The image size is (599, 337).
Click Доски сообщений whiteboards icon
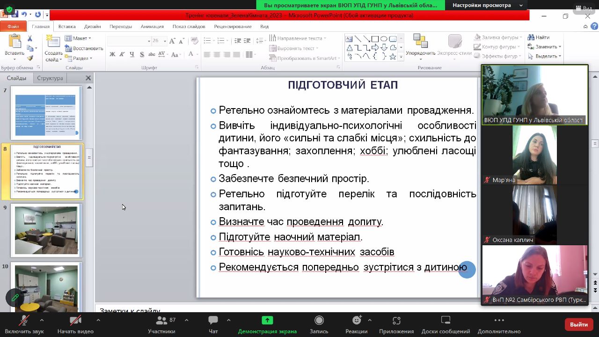point(446,321)
